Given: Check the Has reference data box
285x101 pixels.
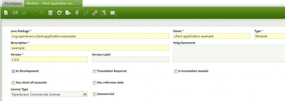Looking at the screenshot, I should tap(95, 83).
